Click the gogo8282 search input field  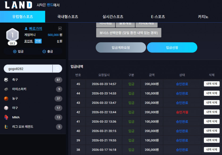pyautogui.click(x=28, y=69)
